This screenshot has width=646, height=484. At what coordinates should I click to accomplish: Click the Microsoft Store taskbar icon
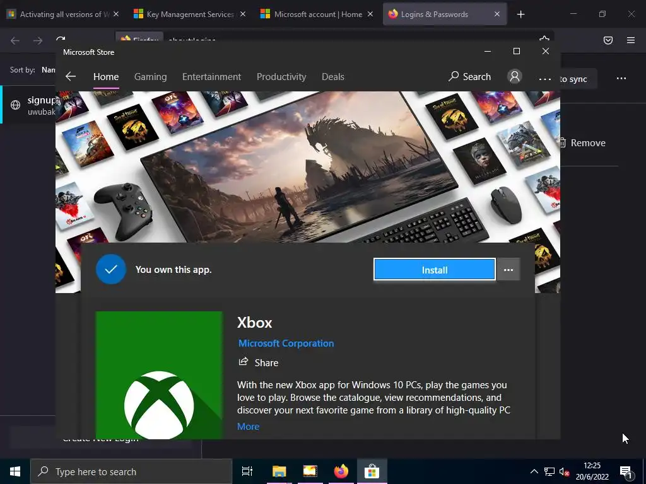point(372,471)
